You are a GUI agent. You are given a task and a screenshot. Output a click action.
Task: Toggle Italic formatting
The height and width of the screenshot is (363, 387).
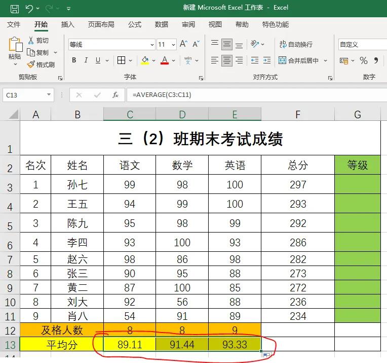(86, 60)
